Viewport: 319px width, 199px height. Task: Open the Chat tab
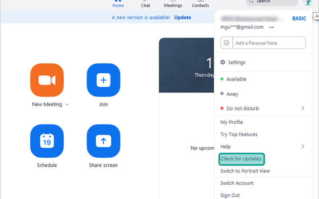point(146,4)
